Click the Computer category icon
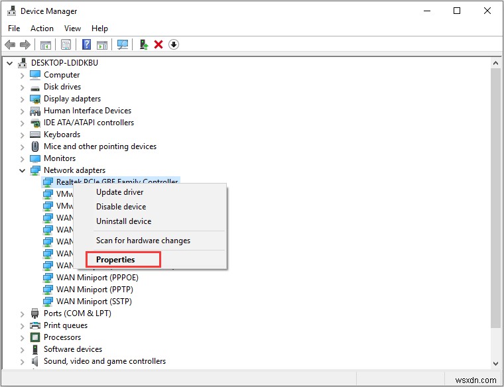This screenshot has width=504, height=387. pos(35,75)
